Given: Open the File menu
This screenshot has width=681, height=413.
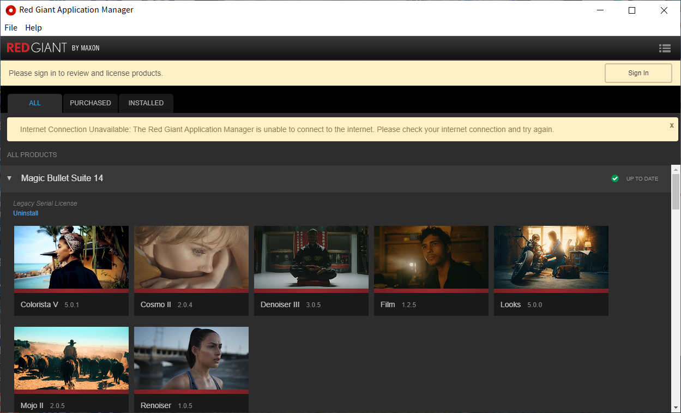Looking at the screenshot, I should (11, 28).
